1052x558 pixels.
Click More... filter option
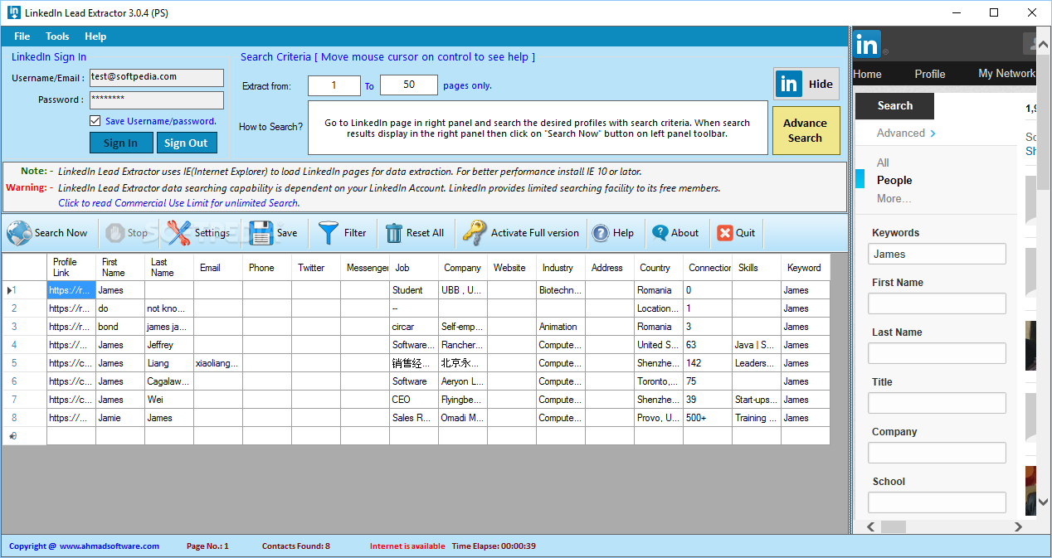pyautogui.click(x=894, y=198)
